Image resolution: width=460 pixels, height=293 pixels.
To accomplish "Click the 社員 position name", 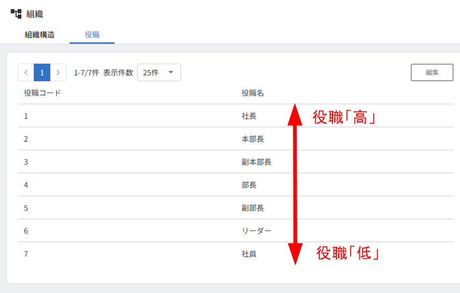I will pyautogui.click(x=249, y=254).
